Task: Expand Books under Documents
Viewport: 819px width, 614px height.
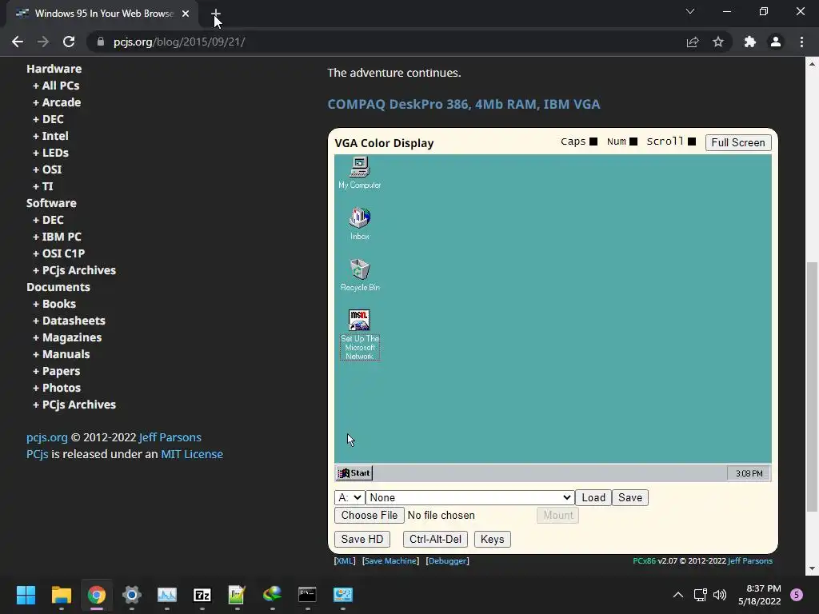Action: coord(54,304)
